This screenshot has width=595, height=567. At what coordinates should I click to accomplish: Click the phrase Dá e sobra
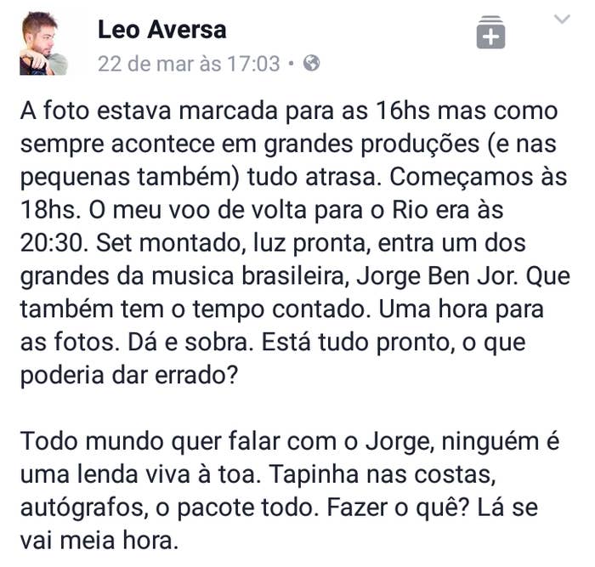click(x=191, y=343)
